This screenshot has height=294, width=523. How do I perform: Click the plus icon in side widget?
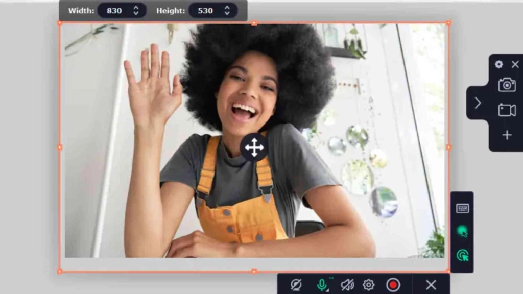point(507,135)
